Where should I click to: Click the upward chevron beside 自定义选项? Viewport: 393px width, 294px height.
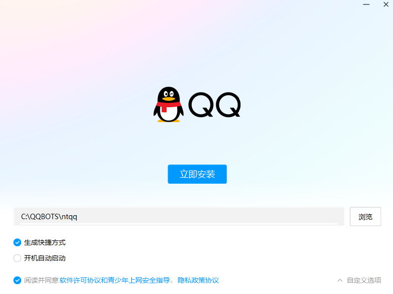coord(340,280)
